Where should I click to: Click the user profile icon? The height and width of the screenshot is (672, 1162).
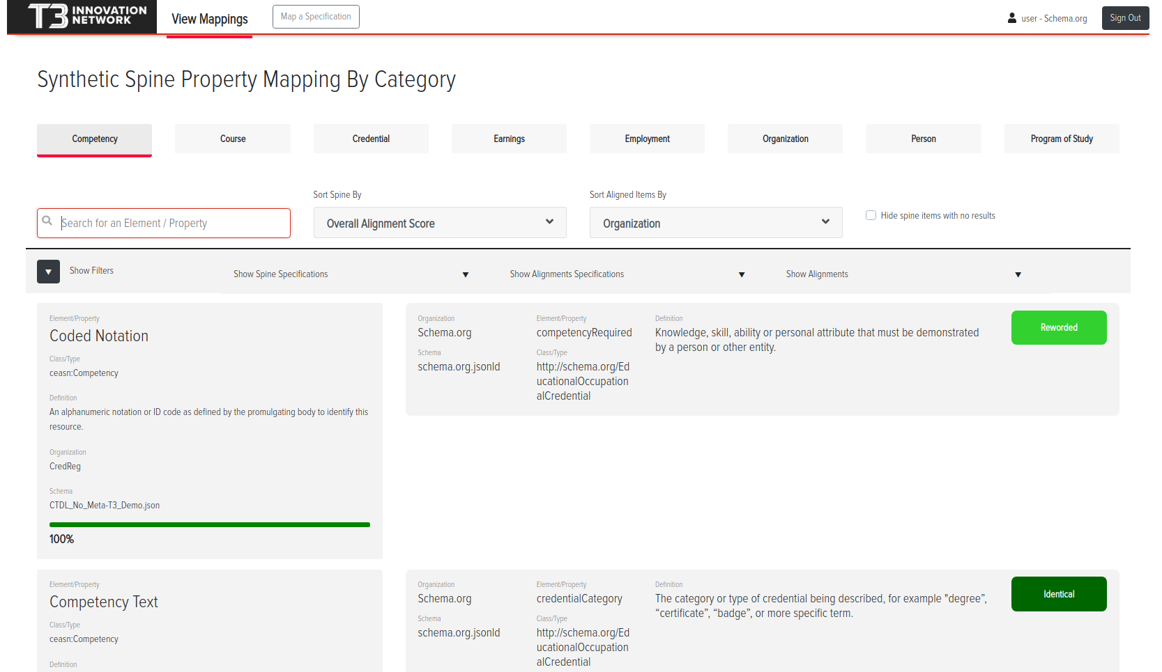click(1012, 18)
